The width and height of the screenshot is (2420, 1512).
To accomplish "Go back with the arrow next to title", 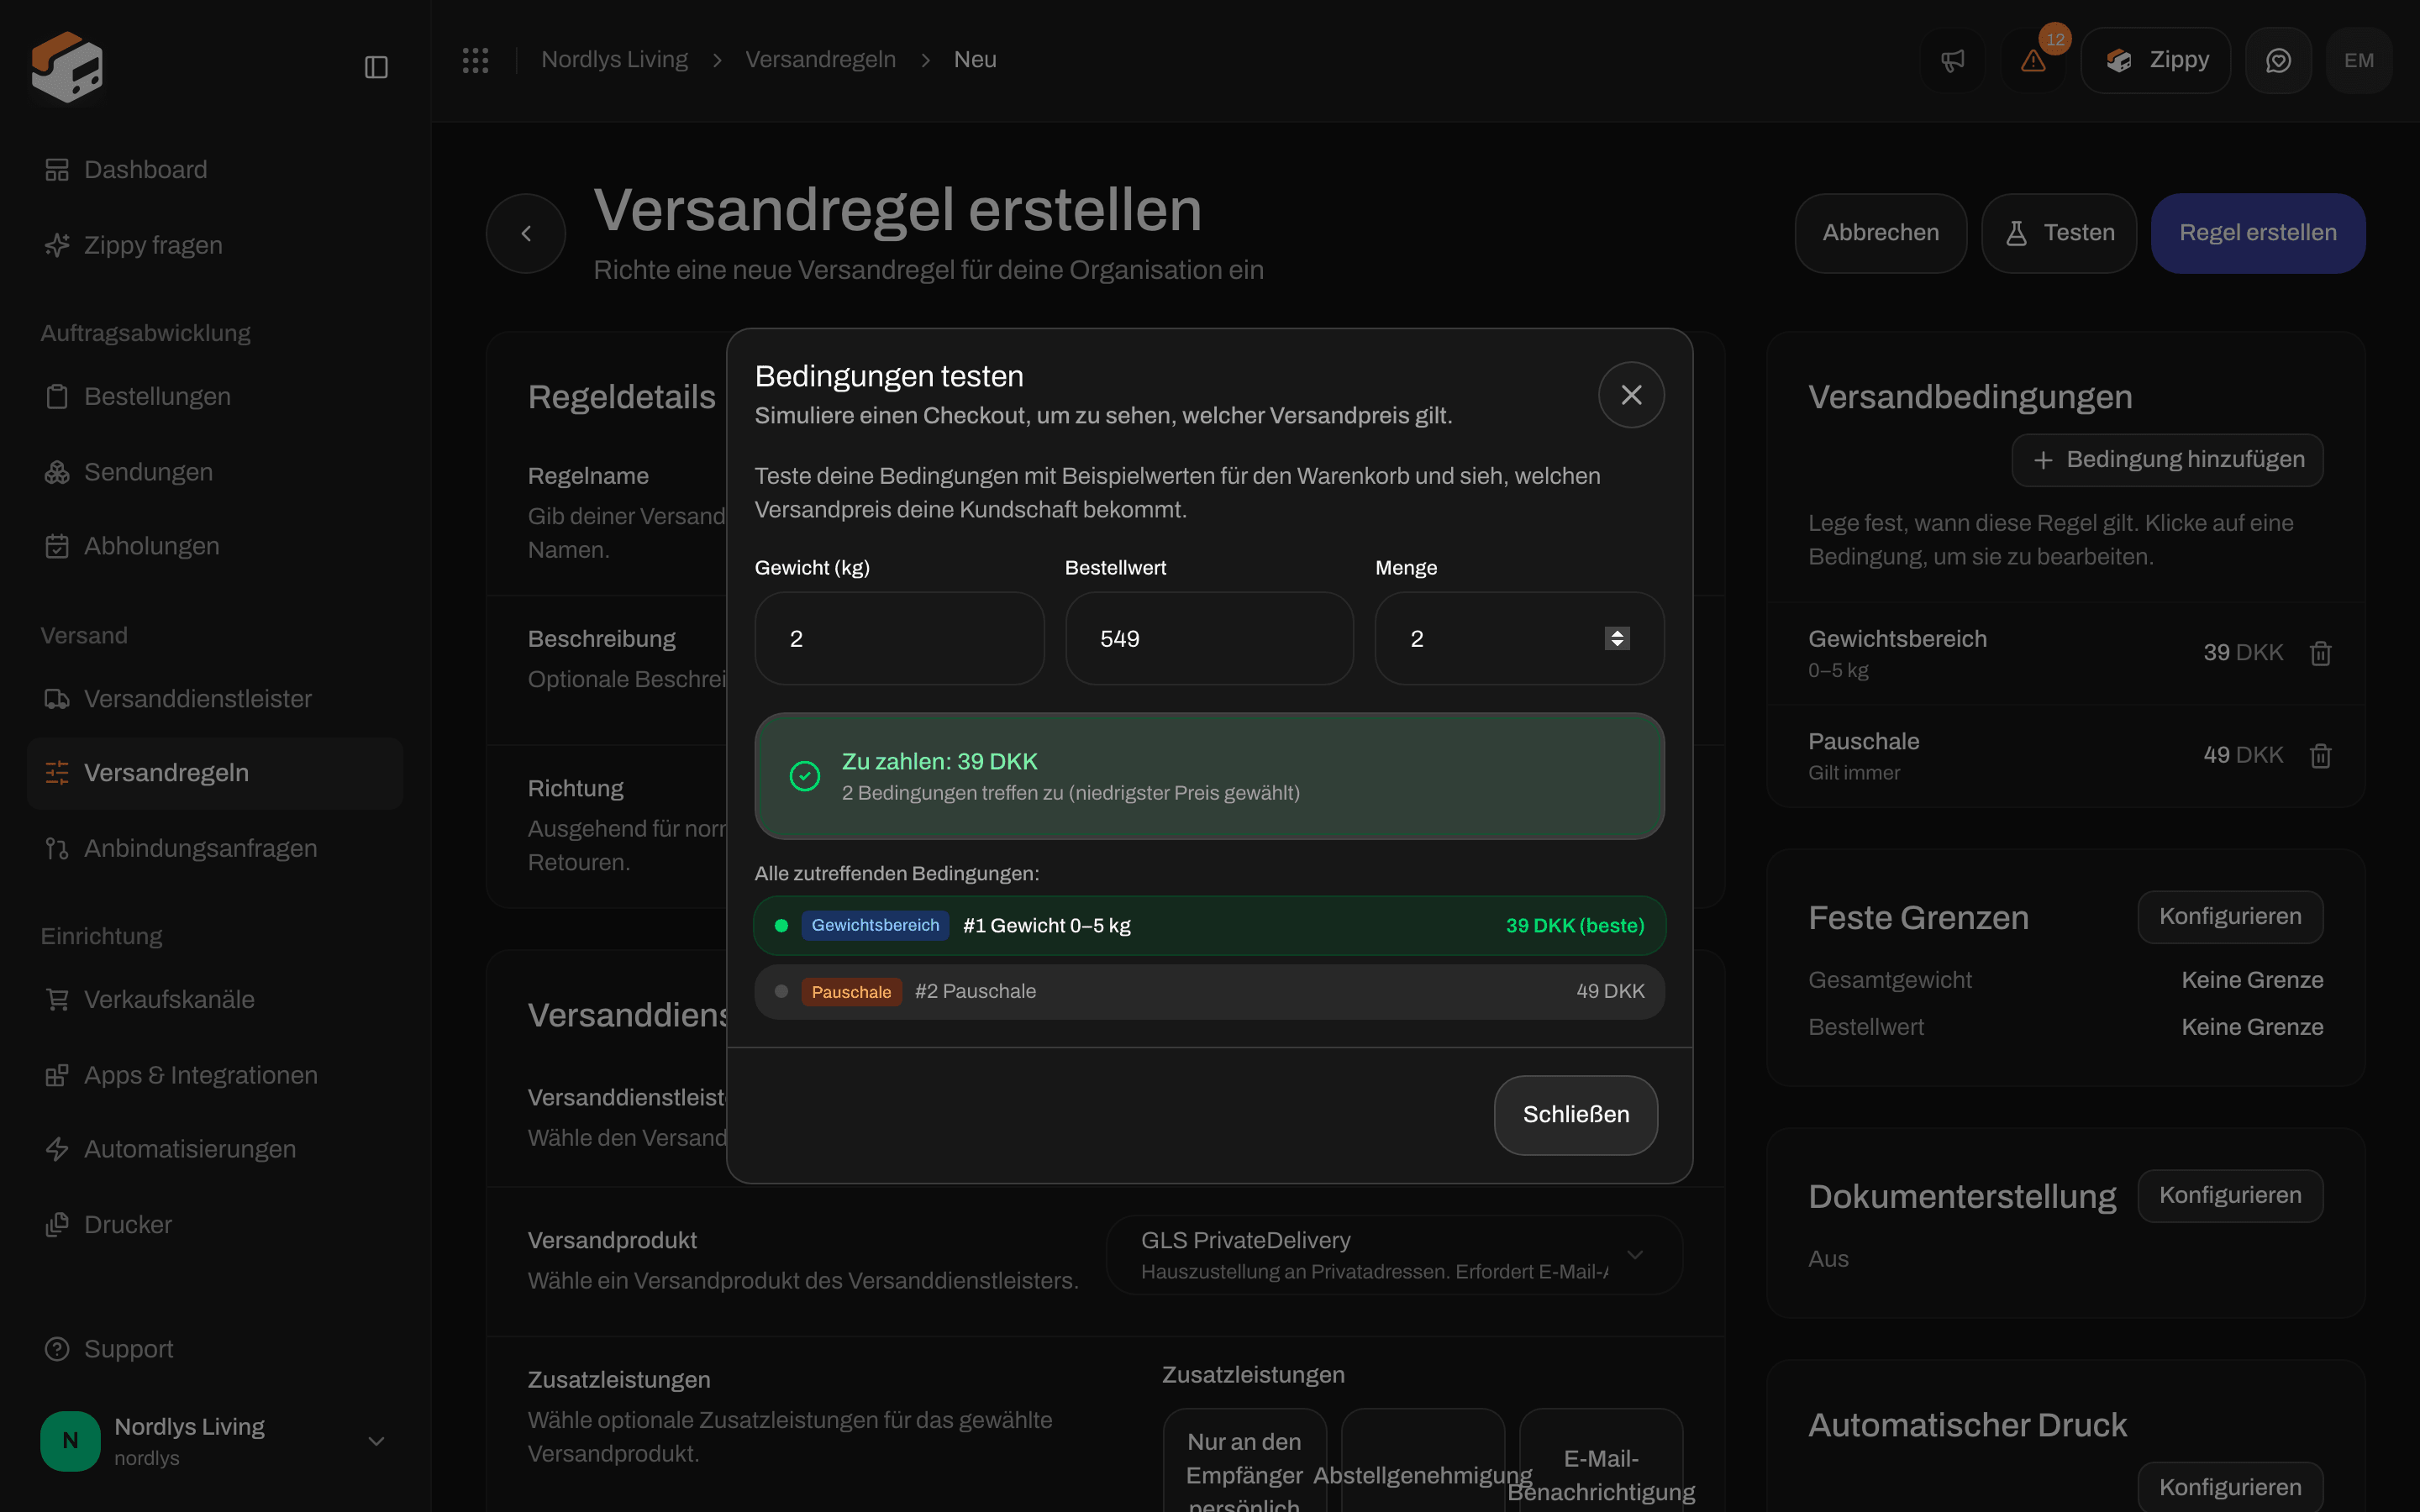I will 526,233.
